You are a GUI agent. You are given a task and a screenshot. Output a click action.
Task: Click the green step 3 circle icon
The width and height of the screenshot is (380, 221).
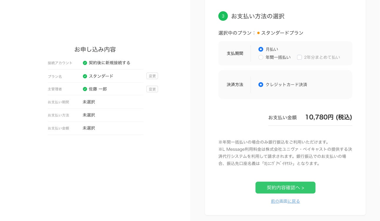pyautogui.click(x=223, y=16)
